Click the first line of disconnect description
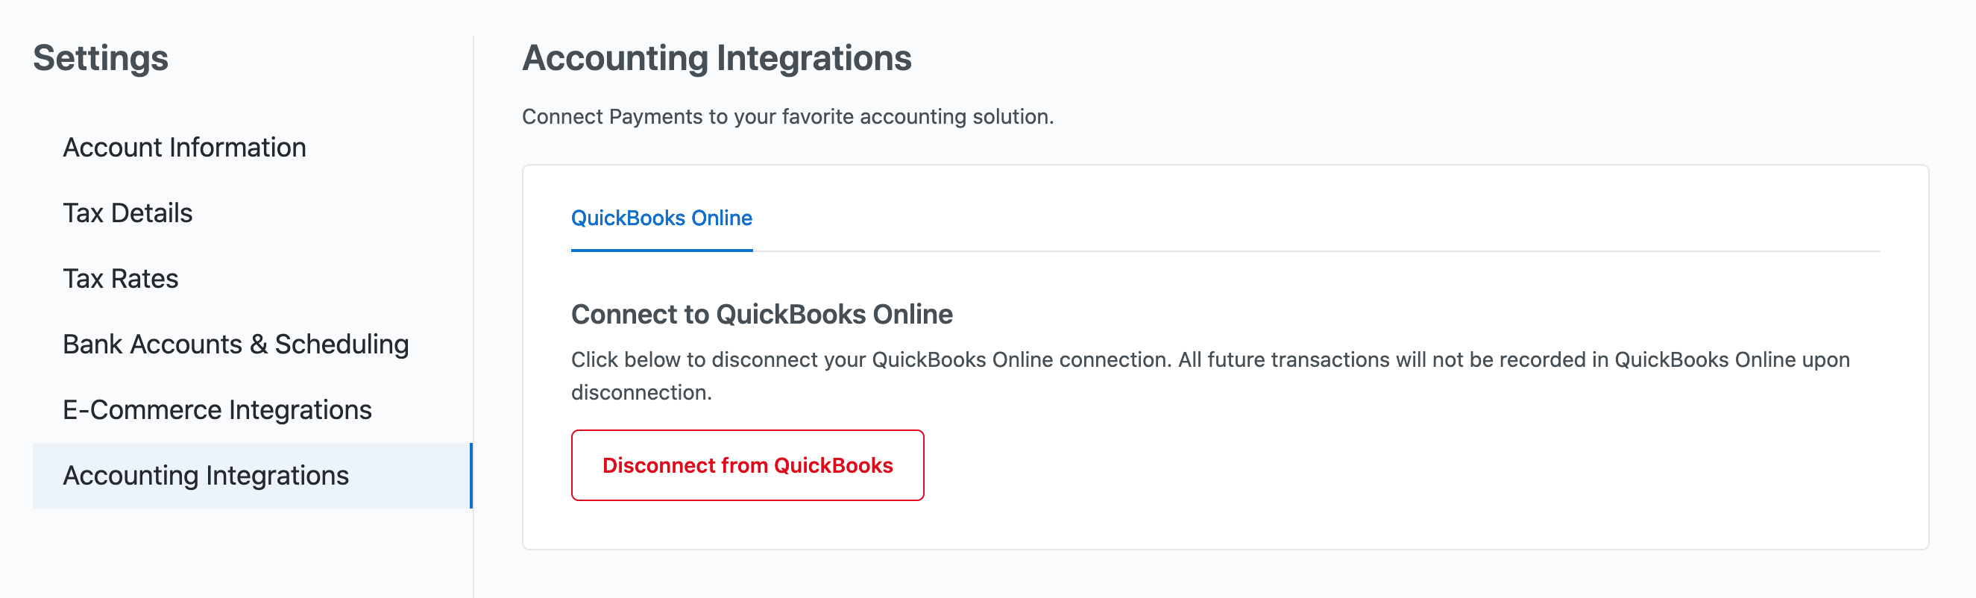 pyautogui.click(x=1209, y=359)
